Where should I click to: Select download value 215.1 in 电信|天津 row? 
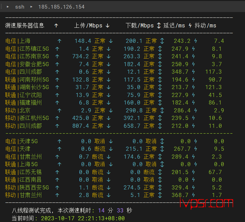point(134,149)
